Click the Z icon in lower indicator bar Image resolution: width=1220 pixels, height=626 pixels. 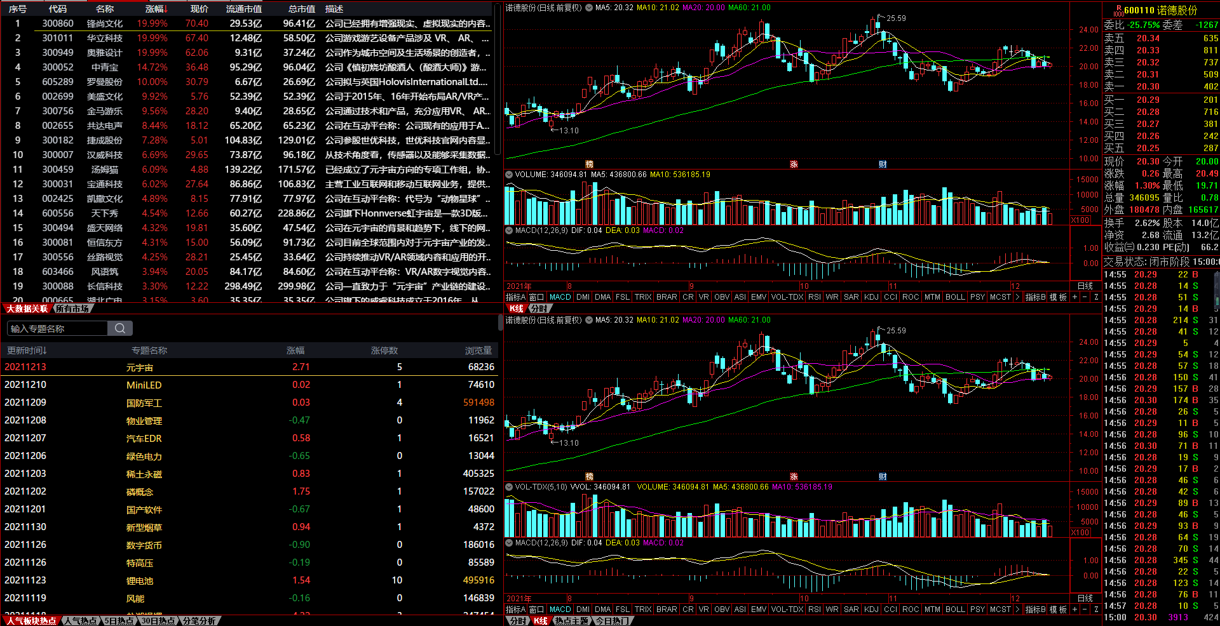pos(1095,609)
